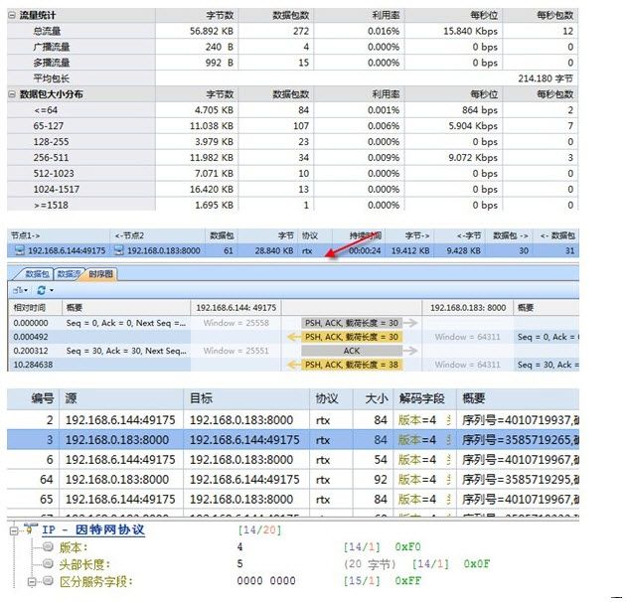Switch to the 数据包 tab
The height and width of the screenshot is (602, 626).
pos(37,274)
